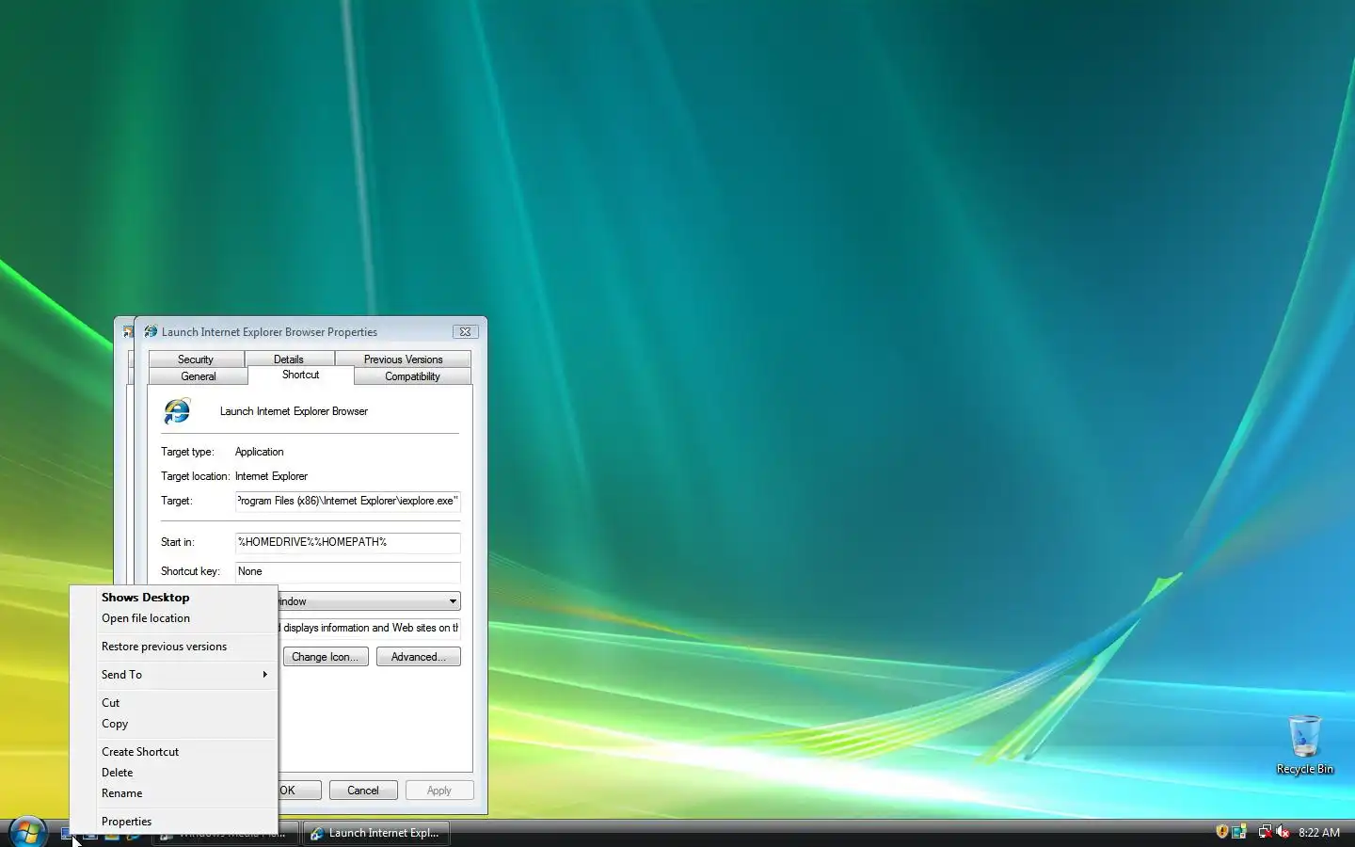Image resolution: width=1355 pixels, height=847 pixels.
Task: Click the Change Icon... button
Action: pos(326,657)
